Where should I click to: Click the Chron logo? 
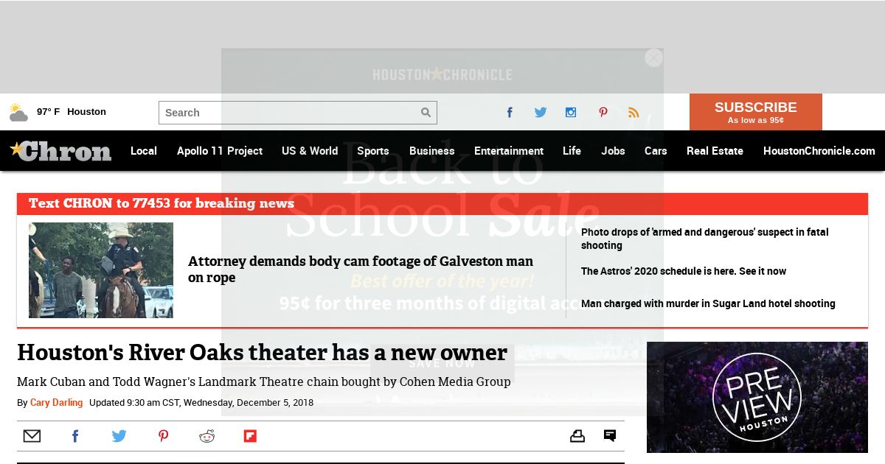(x=60, y=151)
